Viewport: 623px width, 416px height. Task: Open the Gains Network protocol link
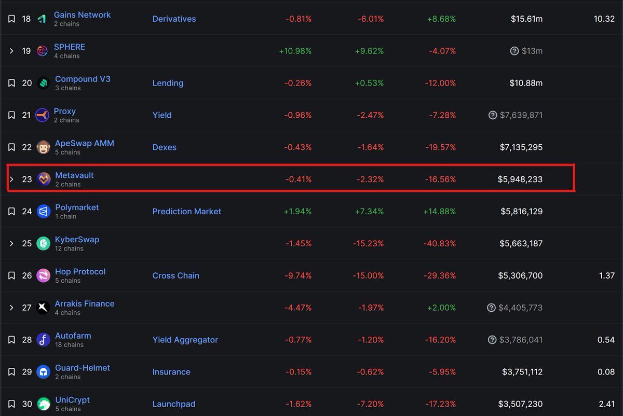tap(82, 15)
